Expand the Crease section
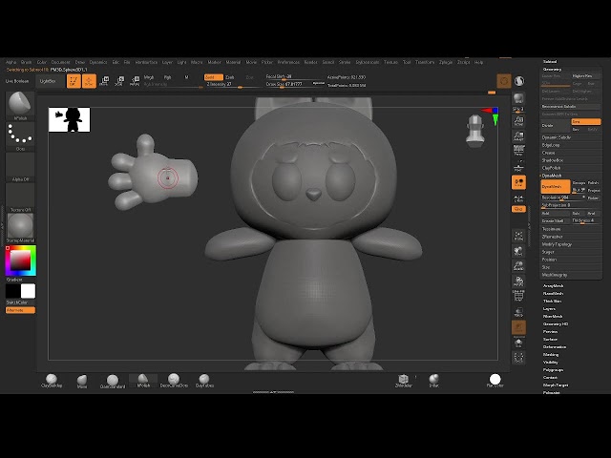 (548, 153)
